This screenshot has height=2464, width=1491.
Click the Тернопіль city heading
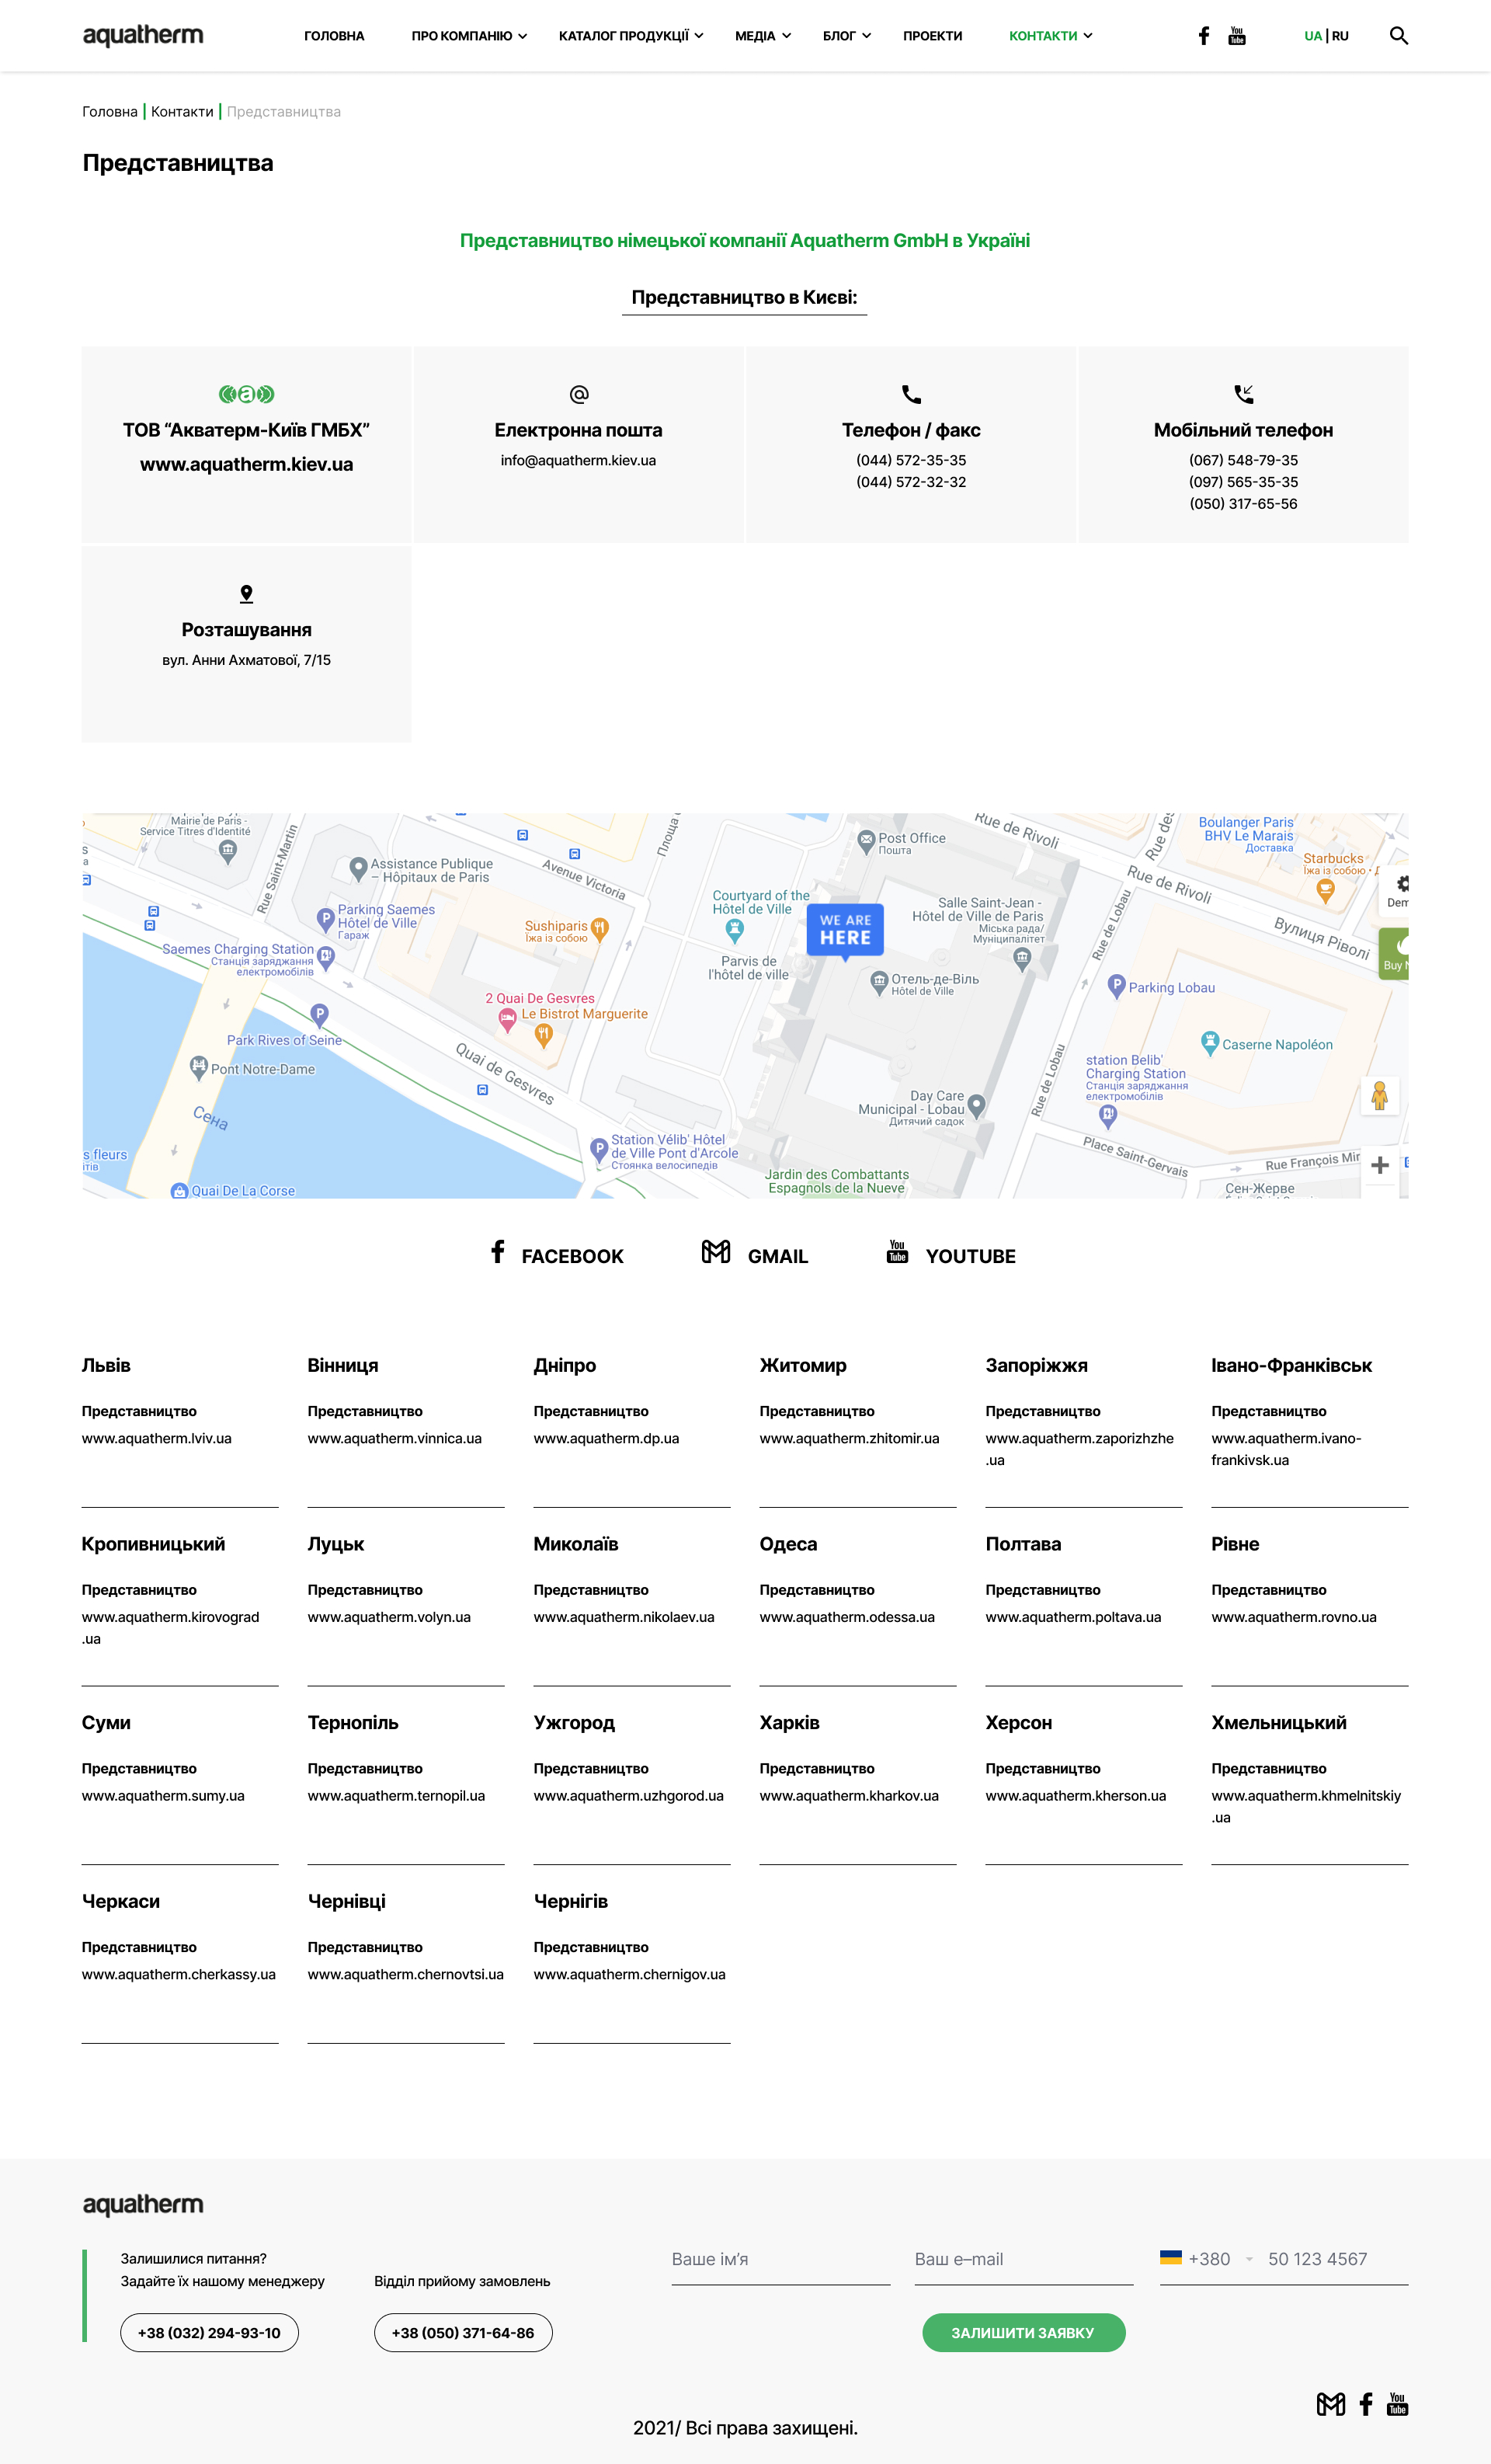(353, 1723)
